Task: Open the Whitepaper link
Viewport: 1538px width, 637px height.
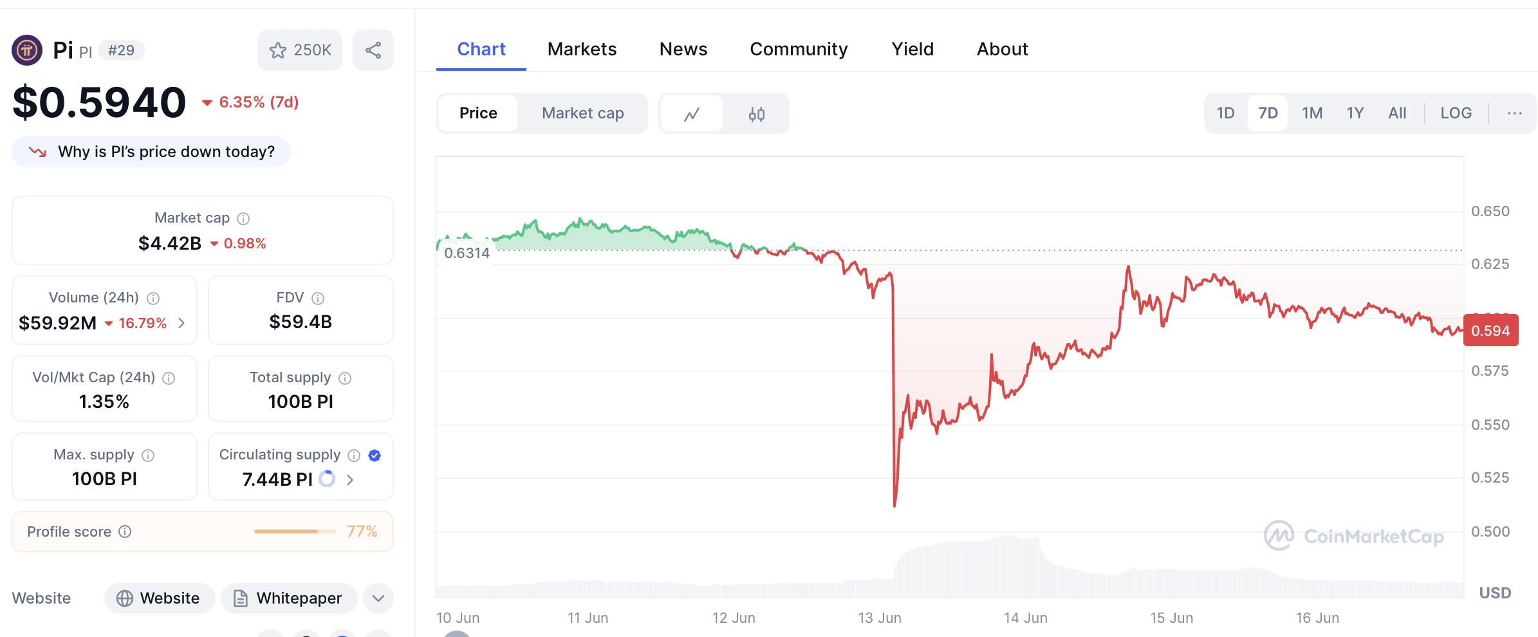Action: [288, 598]
